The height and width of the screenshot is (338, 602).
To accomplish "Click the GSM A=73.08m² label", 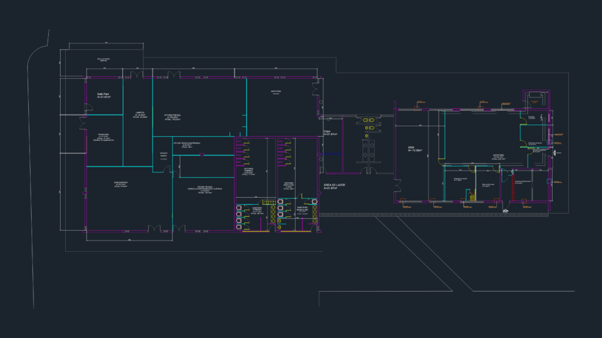I will coord(415,148).
